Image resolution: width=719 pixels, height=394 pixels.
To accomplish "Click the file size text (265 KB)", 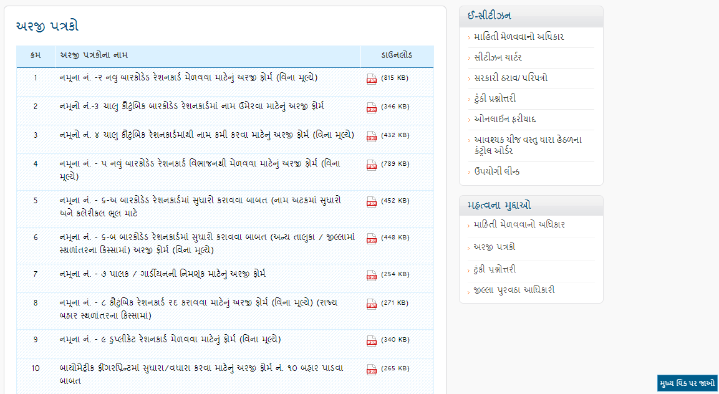I will (x=395, y=368).
